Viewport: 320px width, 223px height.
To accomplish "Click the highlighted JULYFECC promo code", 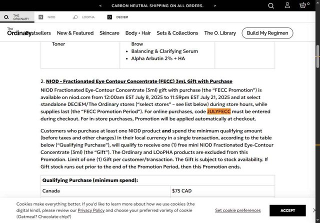I will [219, 111].
